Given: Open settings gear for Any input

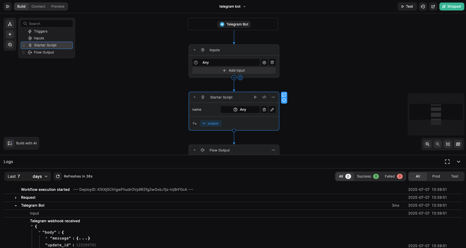Looking at the screenshot, I should (x=264, y=63).
